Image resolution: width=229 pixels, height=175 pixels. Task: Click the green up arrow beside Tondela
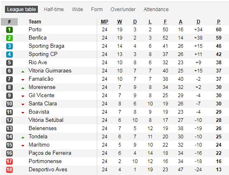tap(23, 138)
